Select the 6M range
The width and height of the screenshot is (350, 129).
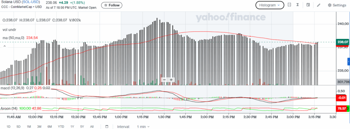pyautogui.click(x=50, y=127)
